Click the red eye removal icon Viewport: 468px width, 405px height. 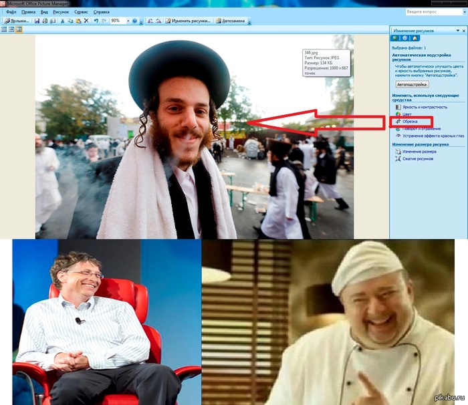click(398, 136)
